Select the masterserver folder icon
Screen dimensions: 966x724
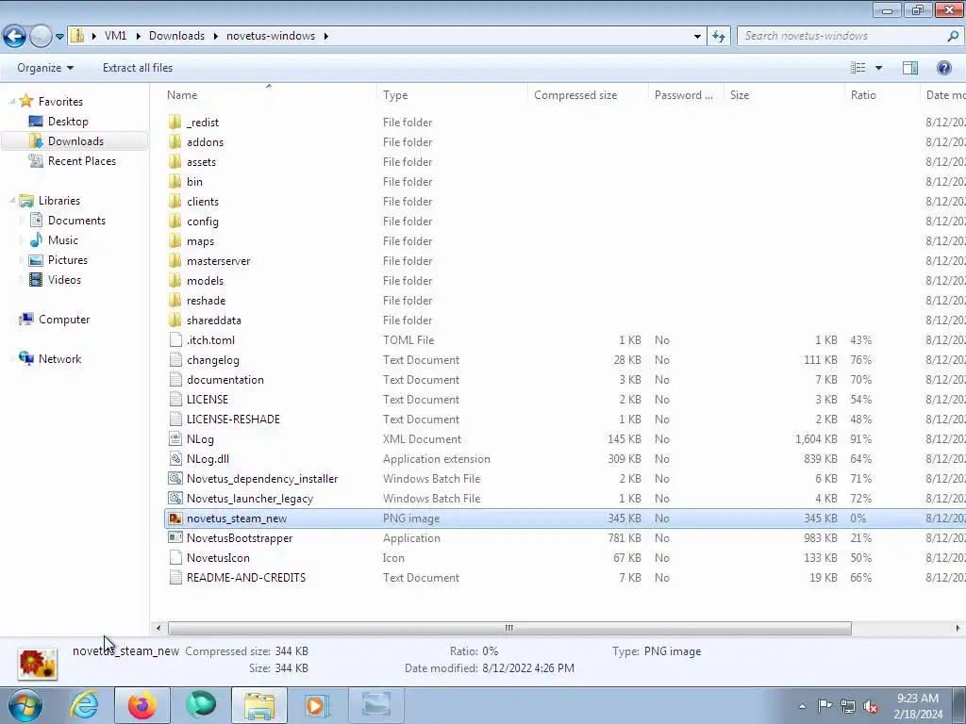(x=175, y=260)
